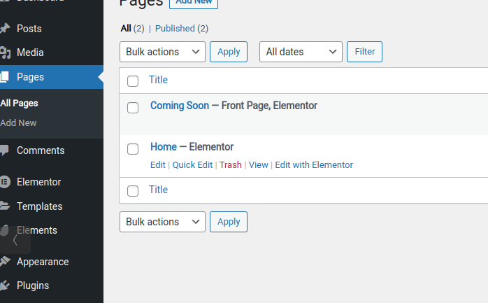Open the Add New submenu item

[x=19, y=122]
